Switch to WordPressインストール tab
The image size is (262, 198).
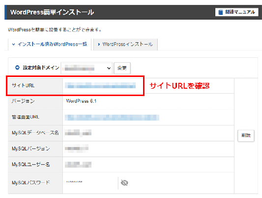point(125,44)
